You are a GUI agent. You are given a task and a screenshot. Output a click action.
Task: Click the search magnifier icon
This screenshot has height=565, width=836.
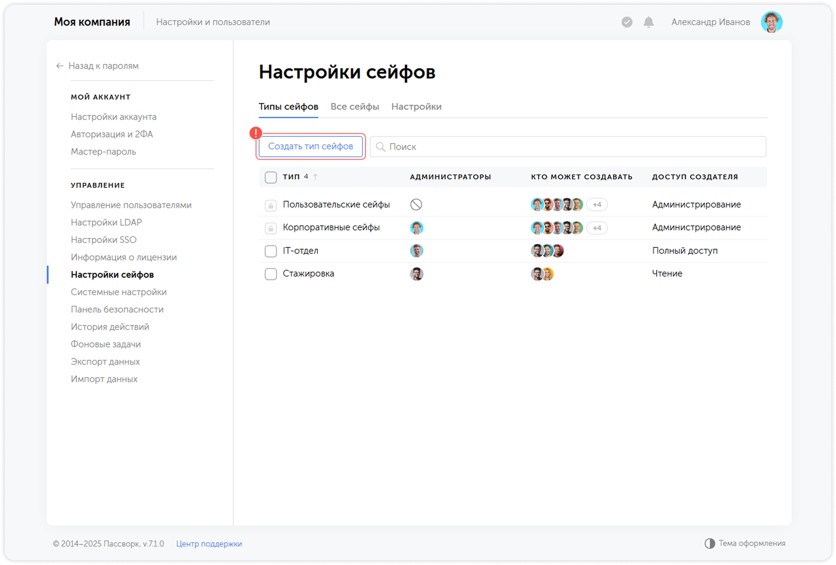[x=380, y=147]
